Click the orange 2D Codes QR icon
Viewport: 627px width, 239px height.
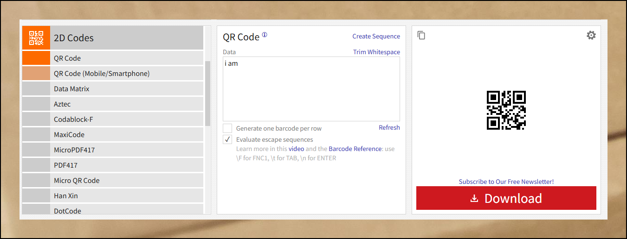pos(36,38)
